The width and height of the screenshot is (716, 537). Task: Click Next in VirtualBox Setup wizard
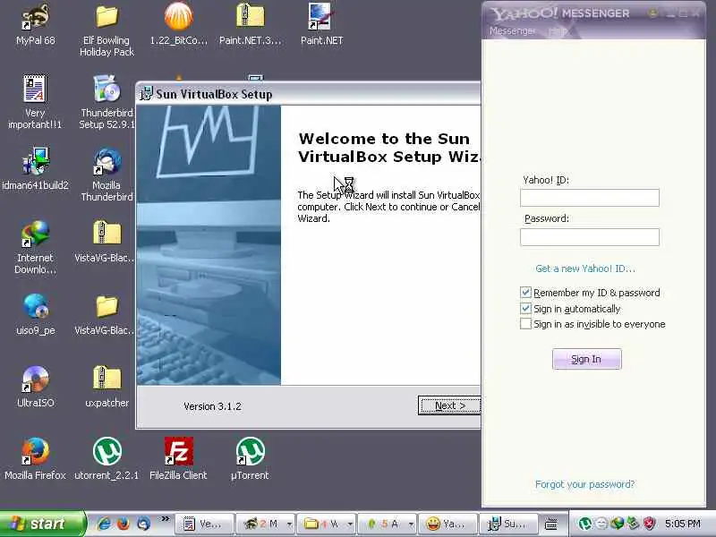[449, 405]
